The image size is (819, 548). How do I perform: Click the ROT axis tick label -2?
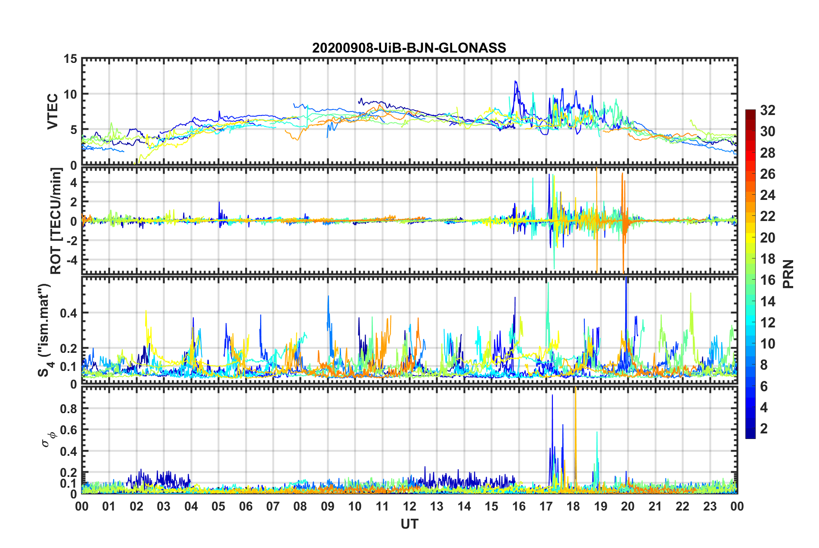72,241
